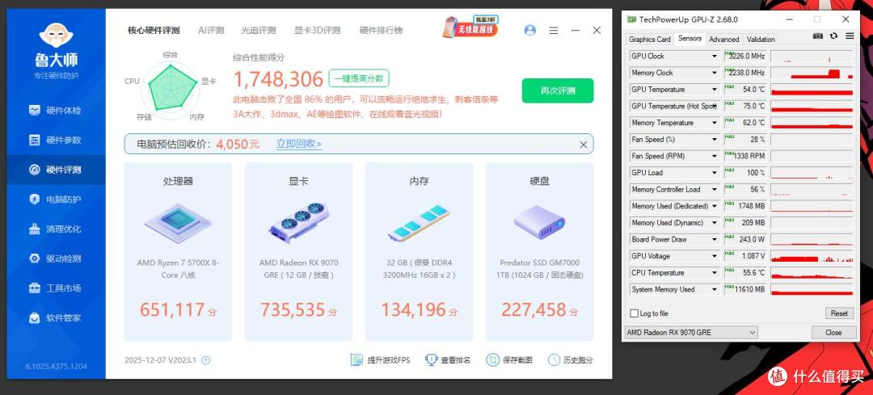The width and height of the screenshot is (873, 395).
Task: Click the processor chip illustration
Action: (178, 222)
